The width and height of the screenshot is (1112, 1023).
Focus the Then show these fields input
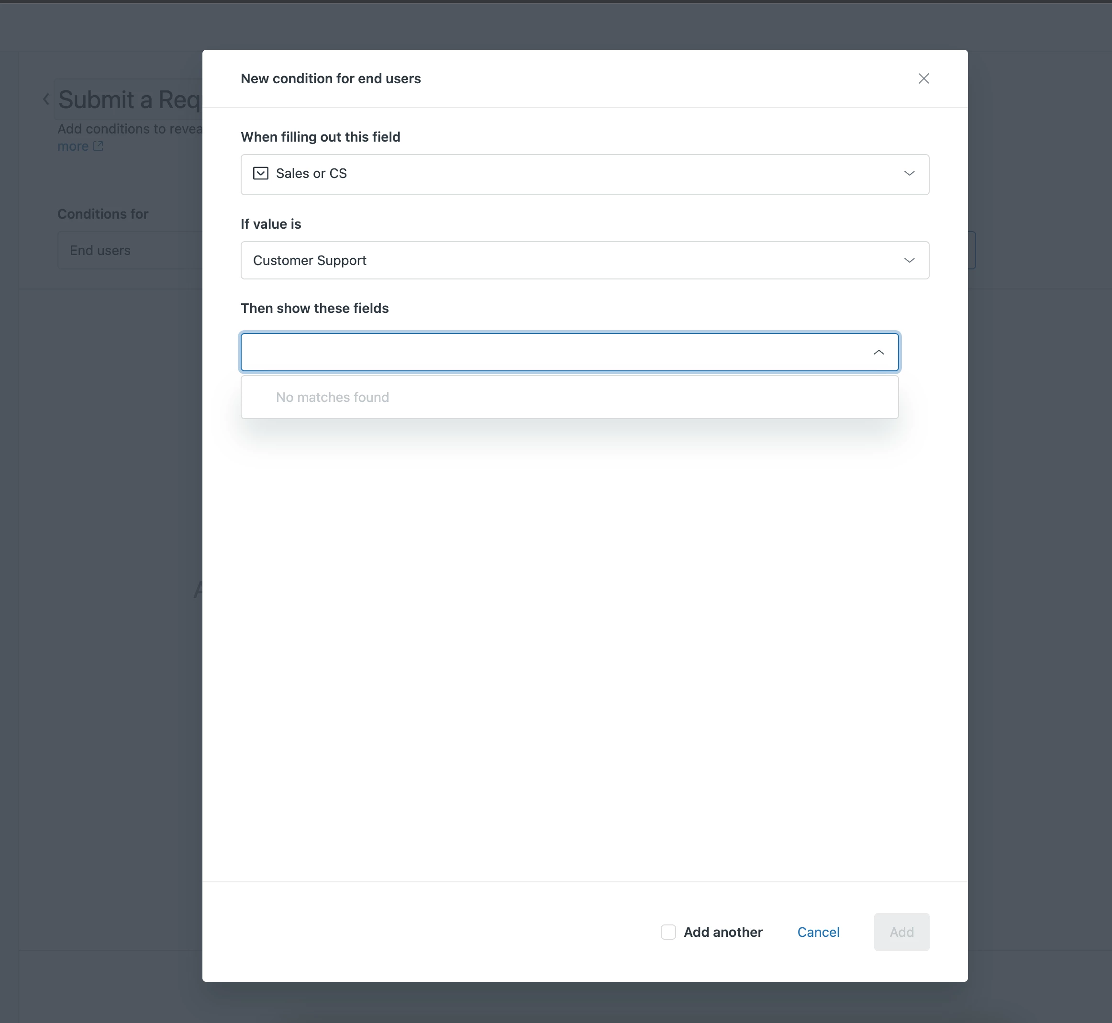[554, 352]
